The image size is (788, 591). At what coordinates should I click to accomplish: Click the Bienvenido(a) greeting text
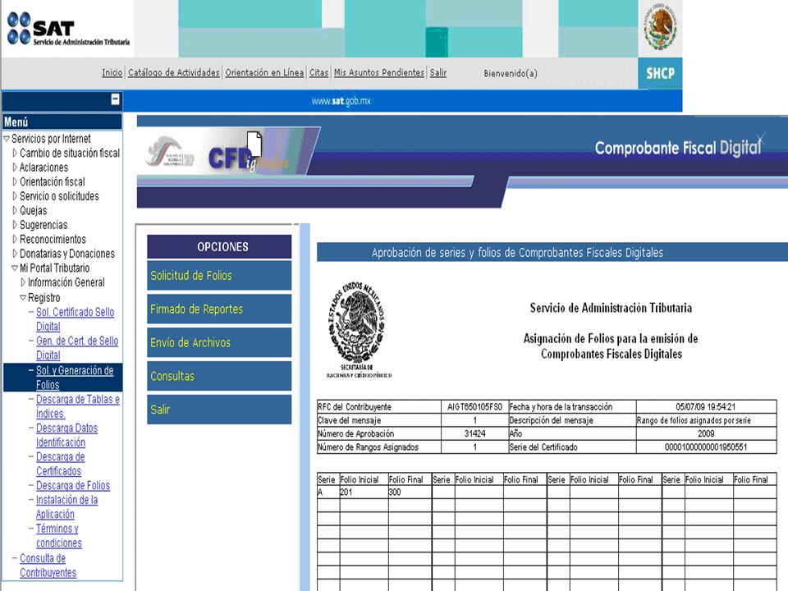pyautogui.click(x=510, y=73)
